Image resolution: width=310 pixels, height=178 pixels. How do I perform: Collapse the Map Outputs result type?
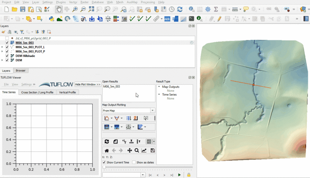click(x=158, y=87)
